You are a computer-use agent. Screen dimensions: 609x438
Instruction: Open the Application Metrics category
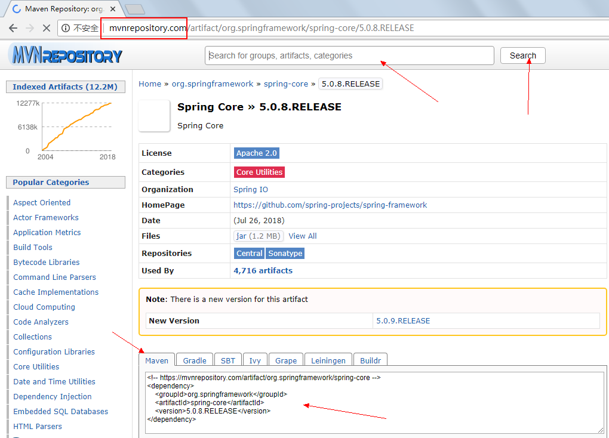coord(47,232)
